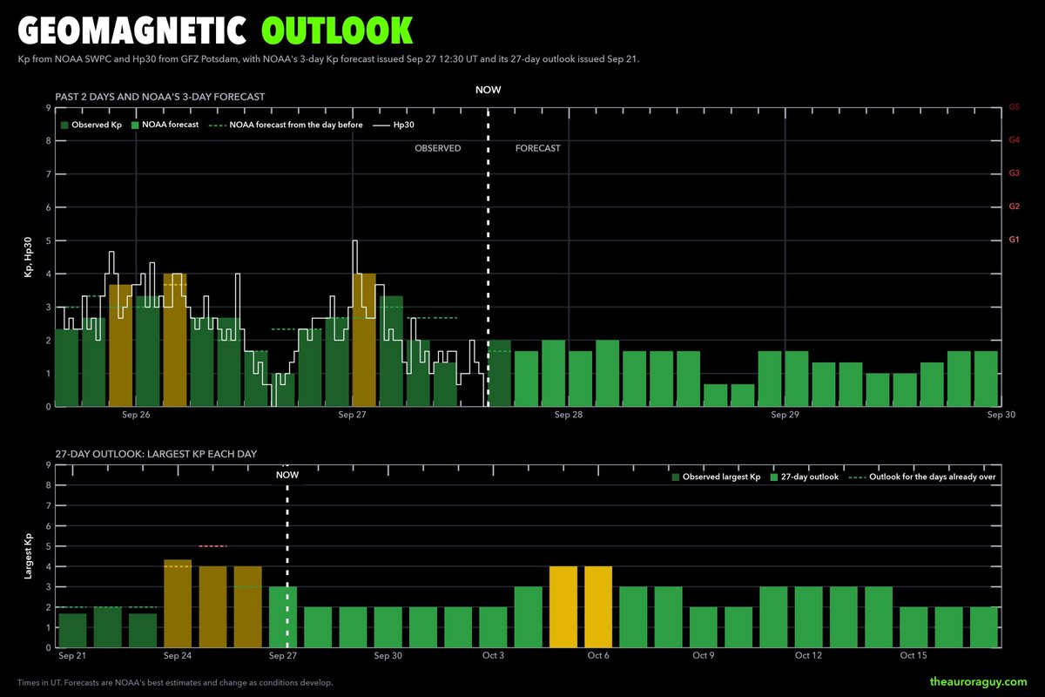Click the Oct 15 axis label

(913, 655)
